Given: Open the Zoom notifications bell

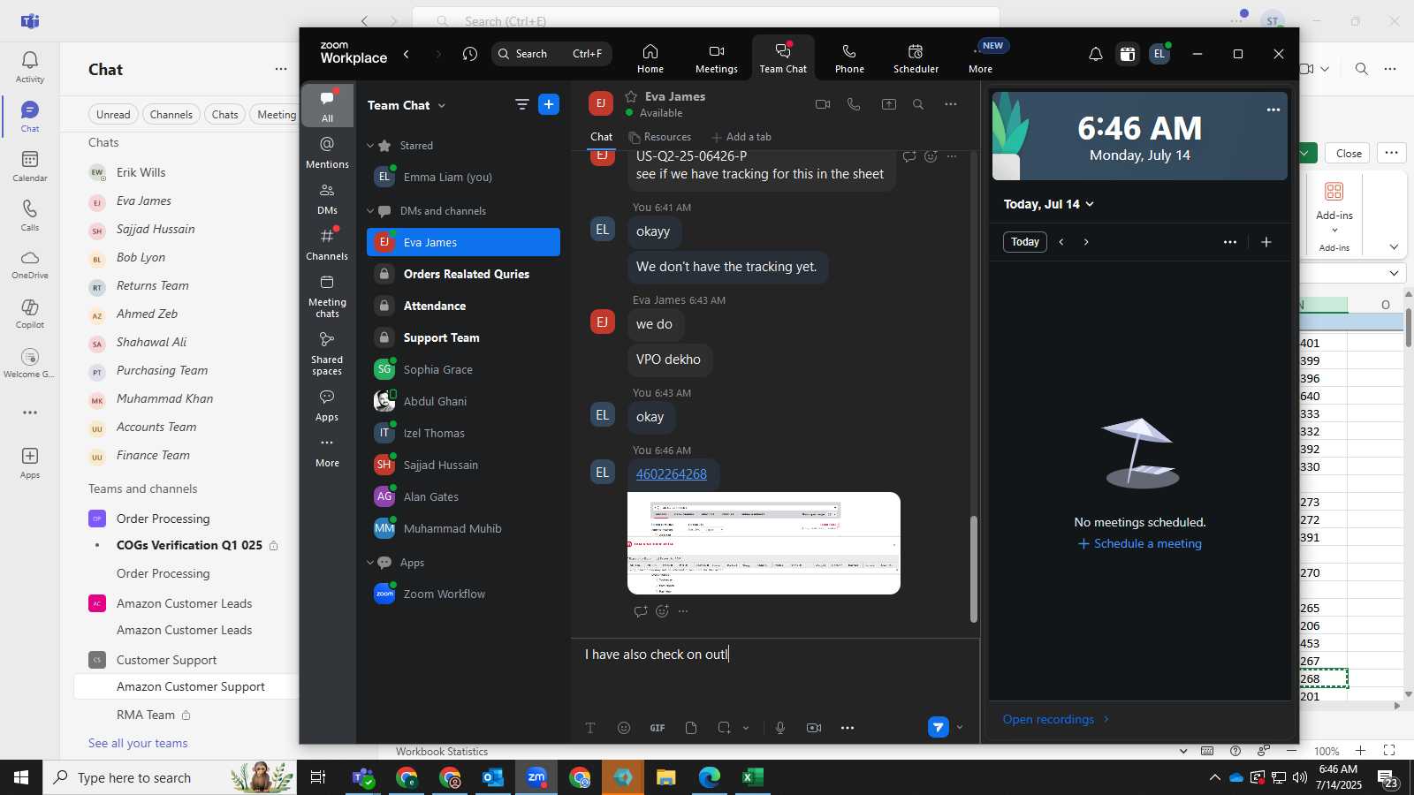Looking at the screenshot, I should pyautogui.click(x=1096, y=54).
